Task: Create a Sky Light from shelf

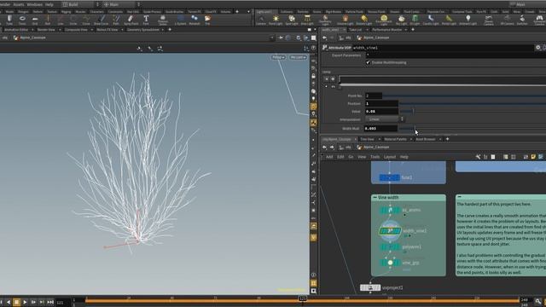Action: [x=401, y=20]
